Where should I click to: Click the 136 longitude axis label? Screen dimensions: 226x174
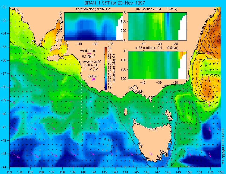pos(41,172)
